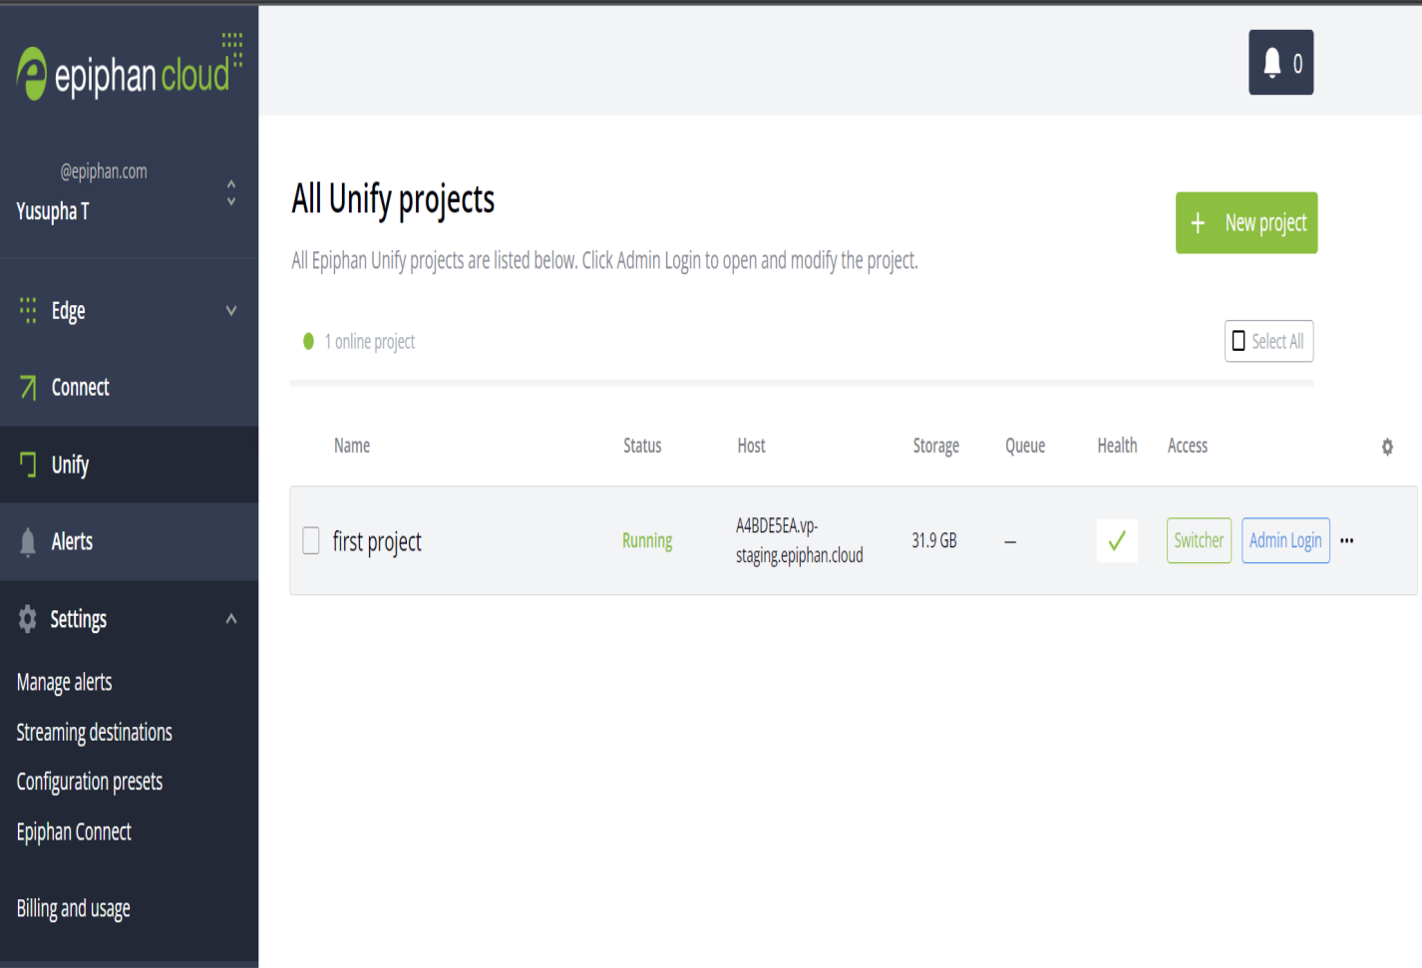Click the Health column header

click(x=1117, y=446)
